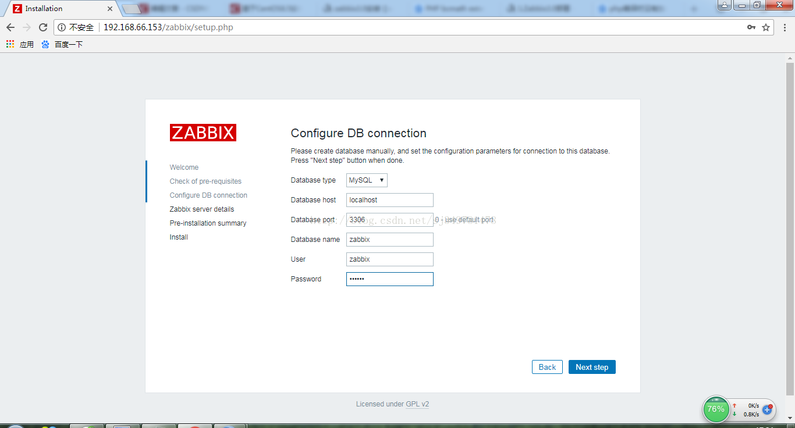Click the ZABBIX logo
This screenshot has width=795, height=428.
(203, 133)
